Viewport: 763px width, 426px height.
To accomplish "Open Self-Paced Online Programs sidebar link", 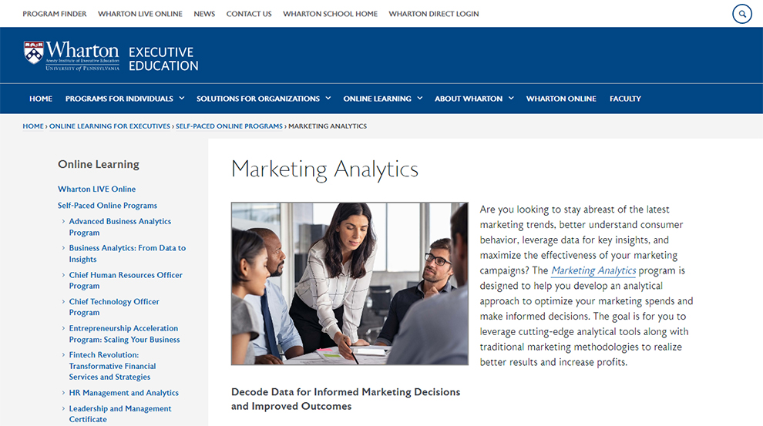I will click(x=108, y=205).
